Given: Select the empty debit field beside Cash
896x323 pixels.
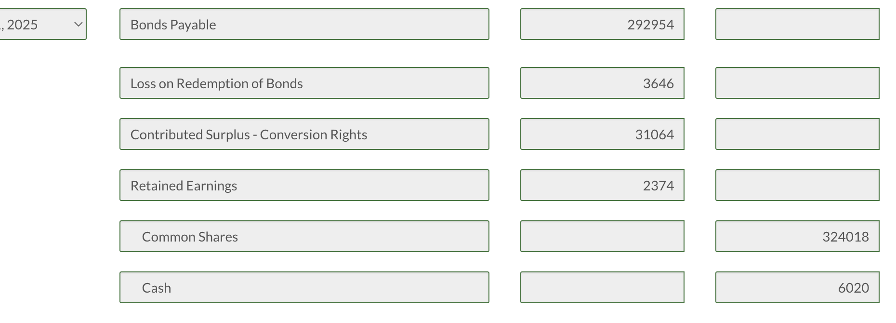Looking at the screenshot, I should point(602,287).
